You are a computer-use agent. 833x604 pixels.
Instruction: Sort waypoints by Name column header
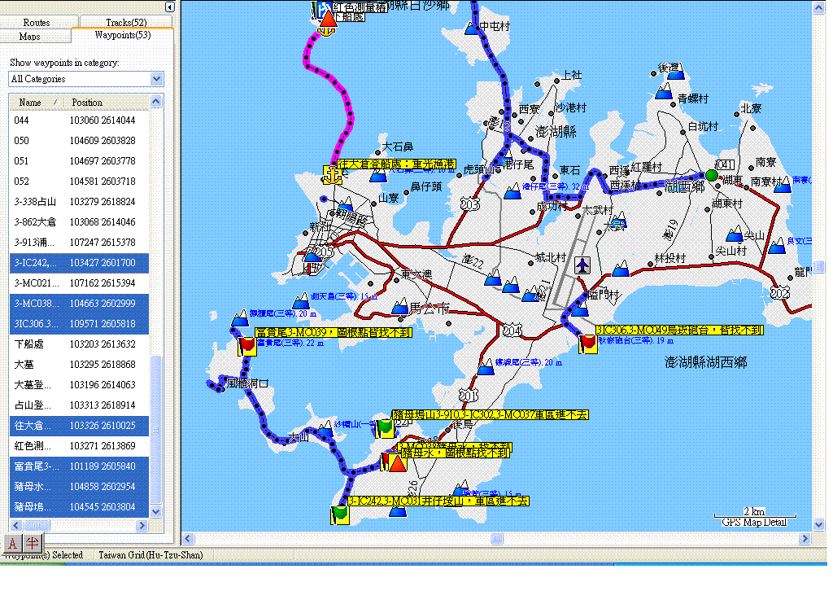37,102
